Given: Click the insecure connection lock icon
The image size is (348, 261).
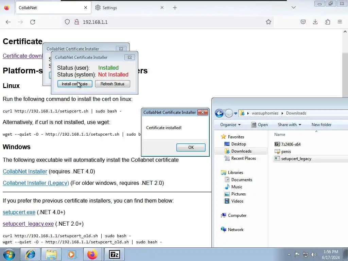Looking at the screenshot, I should tap(77, 22).
